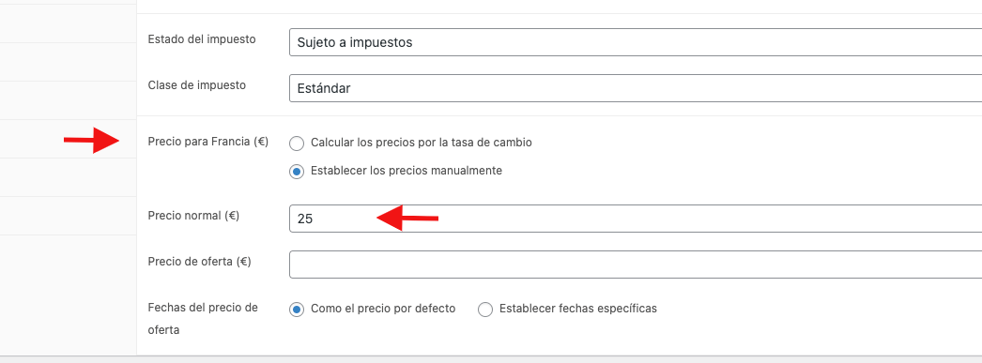982x363 pixels.
Task: Click the text 'Establecer los precios manualmente'
Action: pyautogui.click(x=407, y=170)
